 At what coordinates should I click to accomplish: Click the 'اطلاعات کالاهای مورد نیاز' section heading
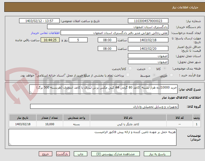coord(181,97)
